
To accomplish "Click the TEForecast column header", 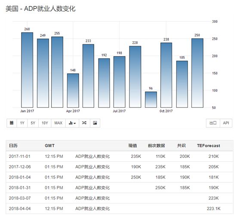I will (x=209, y=145).
